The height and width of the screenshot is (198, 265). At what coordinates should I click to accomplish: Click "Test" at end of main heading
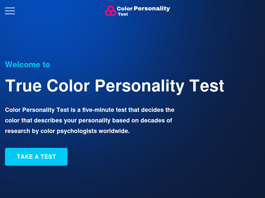(x=207, y=86)
